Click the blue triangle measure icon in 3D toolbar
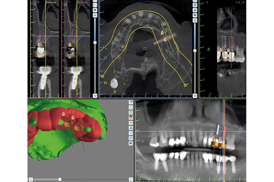274x182 pixels. [131, 128]
